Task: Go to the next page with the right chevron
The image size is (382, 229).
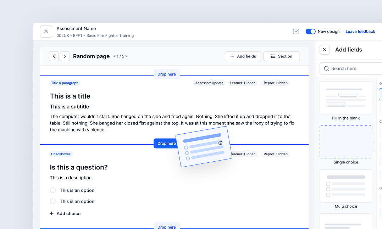Action: (65, 56)
